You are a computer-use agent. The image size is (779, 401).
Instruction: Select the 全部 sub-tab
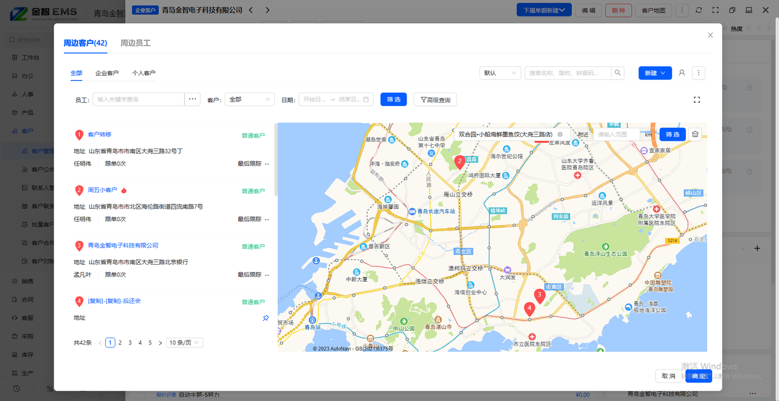coord(76,73)
